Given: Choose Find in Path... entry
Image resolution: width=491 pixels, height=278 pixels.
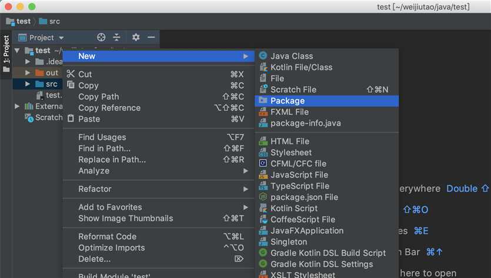Looking at the screenshot, I should (159, 148).
